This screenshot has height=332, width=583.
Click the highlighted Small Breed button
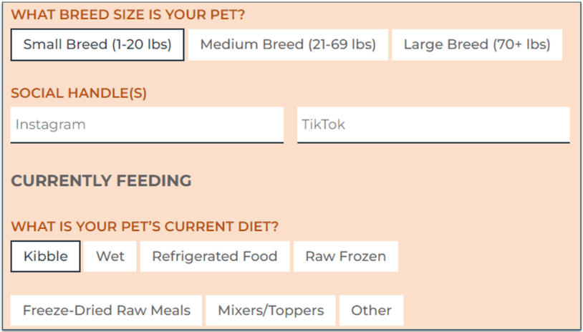[97, 44]
